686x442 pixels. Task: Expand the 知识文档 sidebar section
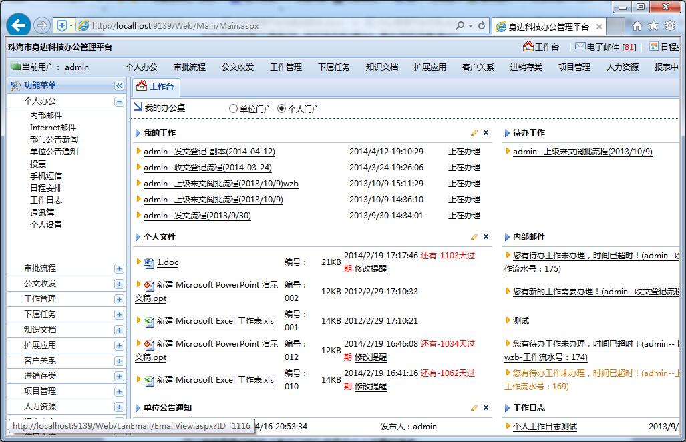coord(119,330)
